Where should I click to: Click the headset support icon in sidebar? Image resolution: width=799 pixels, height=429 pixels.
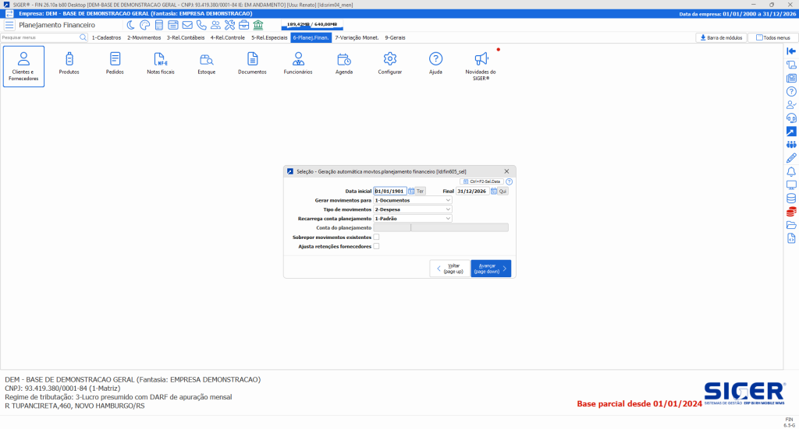[791, 118]
